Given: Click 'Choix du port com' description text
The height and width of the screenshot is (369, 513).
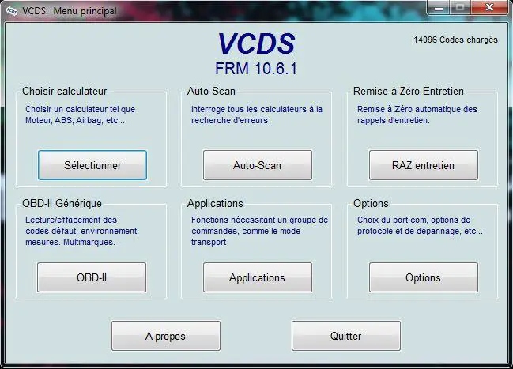Looking at the screenshot, I should coord(420,225).
